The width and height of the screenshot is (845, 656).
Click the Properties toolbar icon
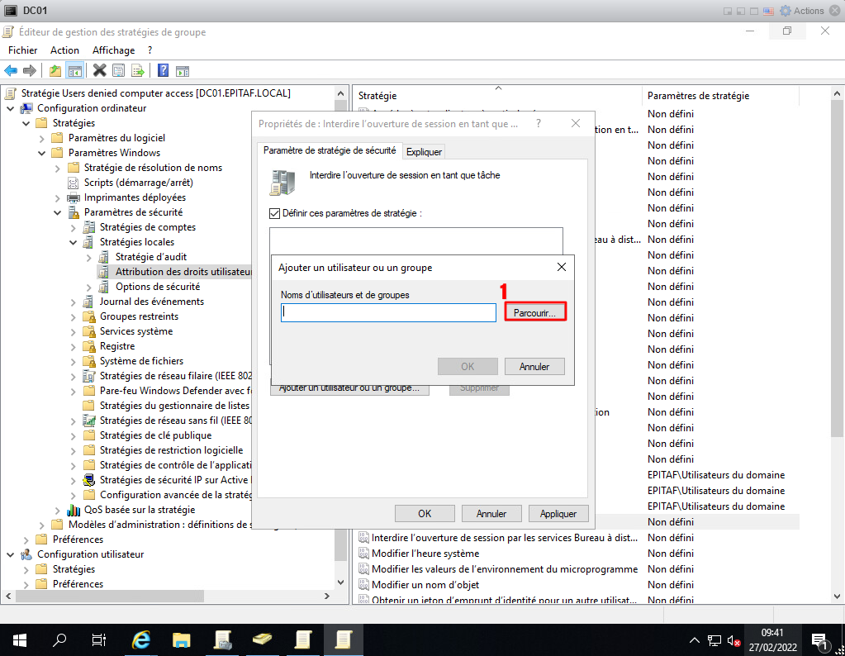pyautogui.click(x=119, y=70)
